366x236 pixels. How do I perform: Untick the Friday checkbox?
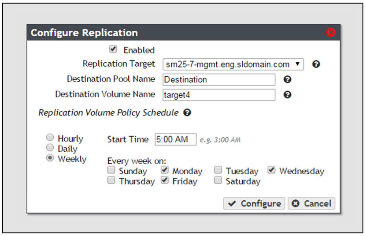[x=165, y=180]
